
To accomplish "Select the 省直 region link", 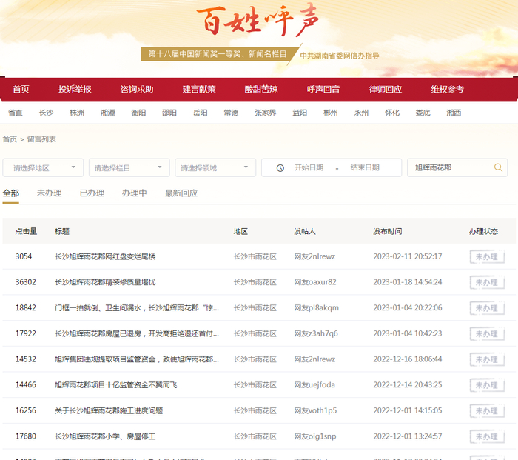I will coord(16,113).
